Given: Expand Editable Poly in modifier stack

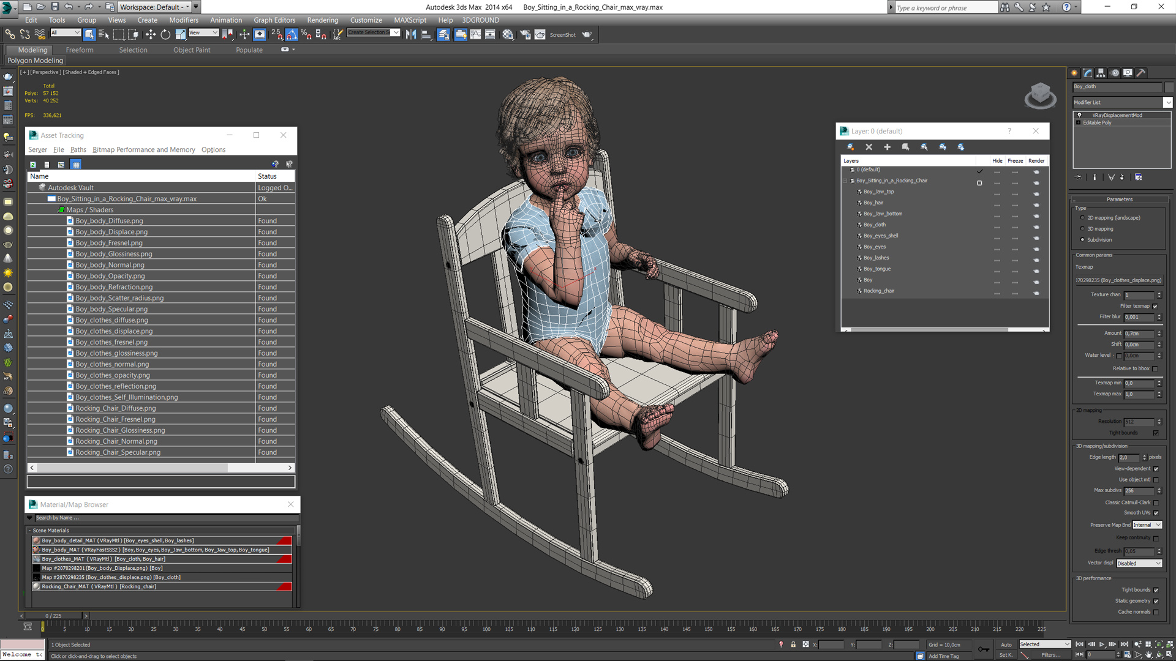Looking at the screenshot, I should [1079, 122].
